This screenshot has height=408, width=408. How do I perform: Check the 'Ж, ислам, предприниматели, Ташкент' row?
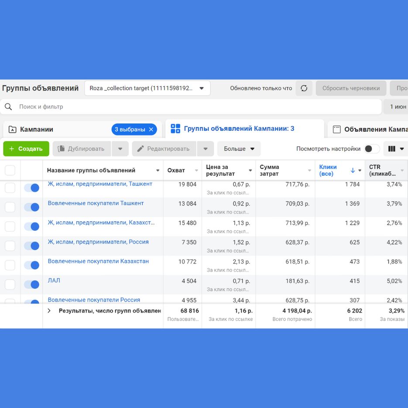[x=10, y=188]
